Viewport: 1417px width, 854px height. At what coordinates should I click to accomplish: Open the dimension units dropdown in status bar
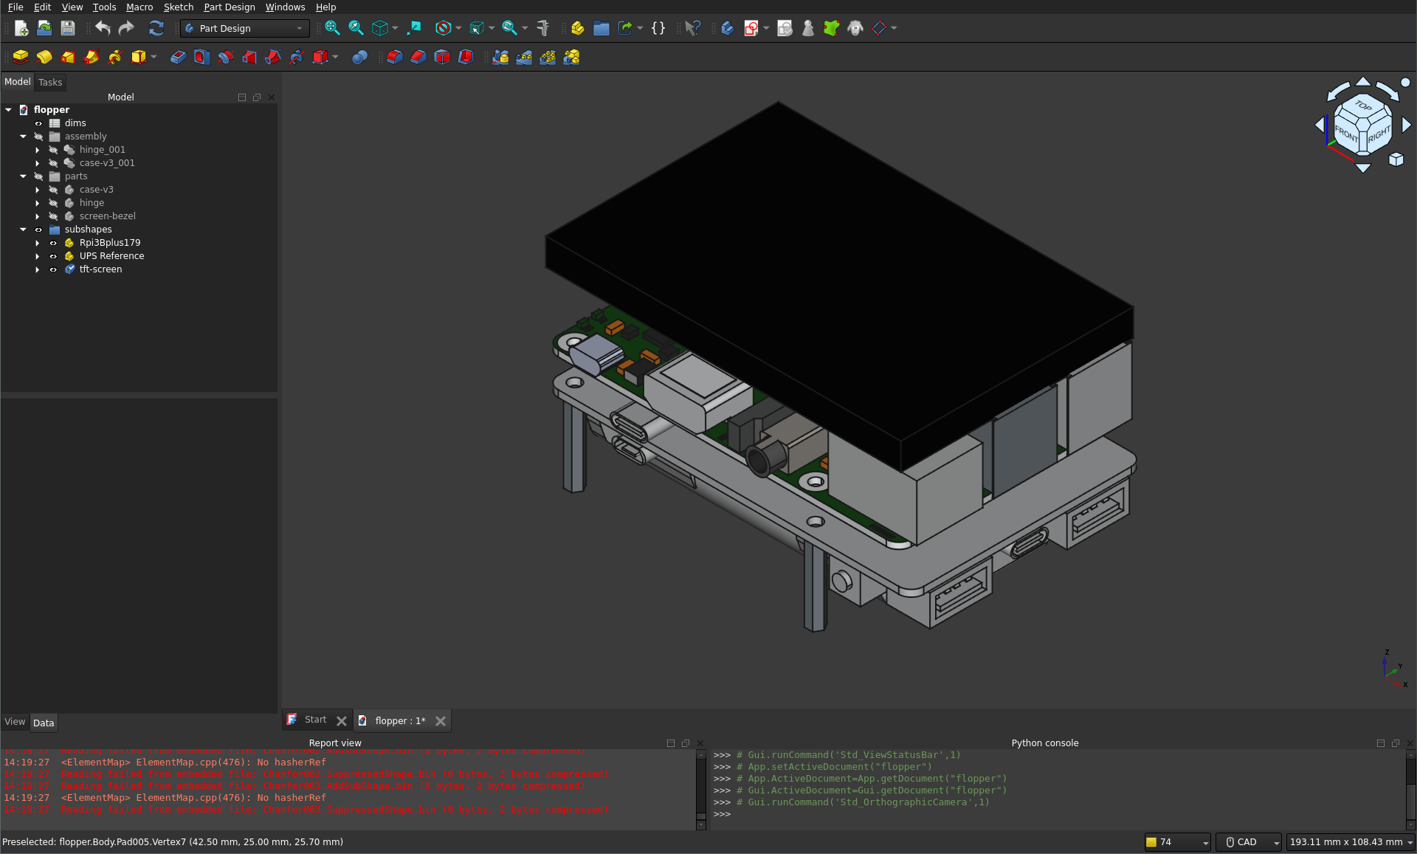click(1351, 842)
